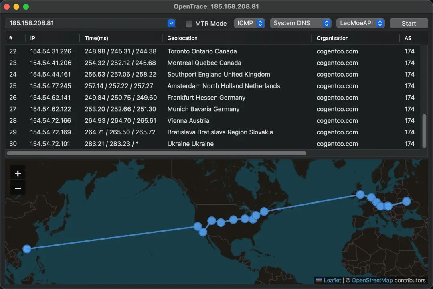433x289 pixels.
Task: Zoom in on the map
Action: click(18, 173)
